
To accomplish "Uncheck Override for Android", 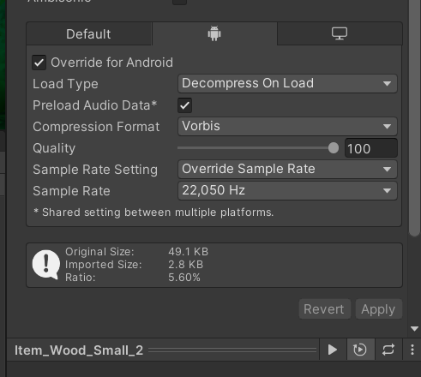I will [39, 63].
